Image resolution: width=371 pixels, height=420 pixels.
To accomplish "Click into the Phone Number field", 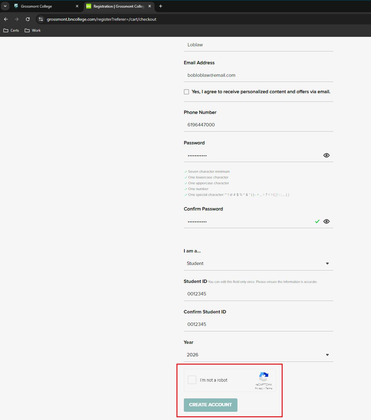I will click(258, 125).
